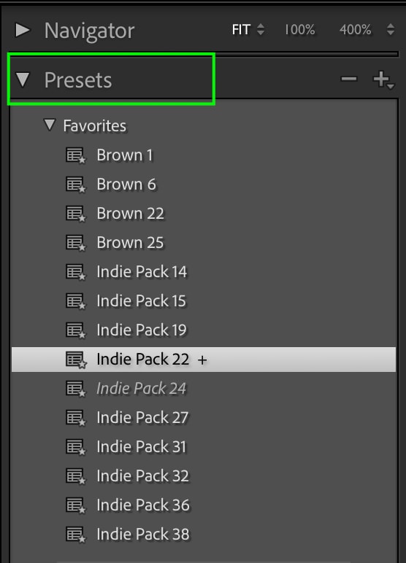Collapse the Favorites group

pos(49,125)
